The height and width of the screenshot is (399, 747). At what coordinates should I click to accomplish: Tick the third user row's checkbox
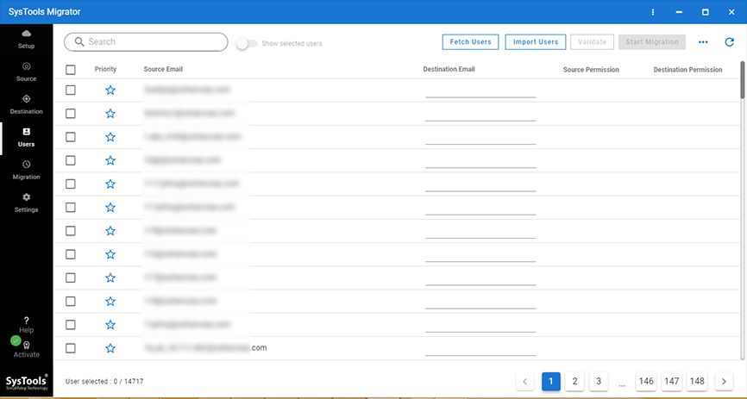71,137
